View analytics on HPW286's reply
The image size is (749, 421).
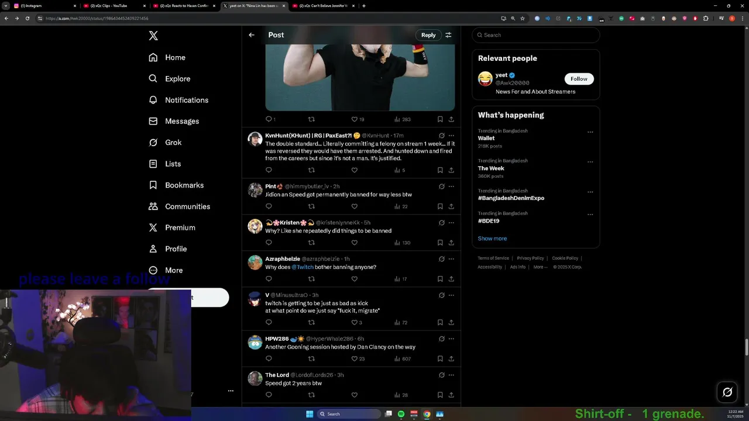pos(402,358)
